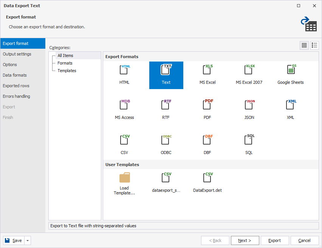
Task: Switch to list view mode
Action: point(314,45)
